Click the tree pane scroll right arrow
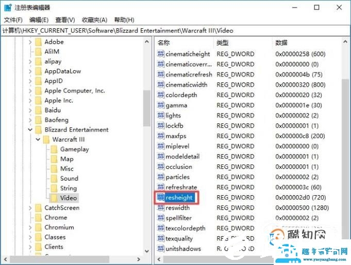 coord(139,259)
